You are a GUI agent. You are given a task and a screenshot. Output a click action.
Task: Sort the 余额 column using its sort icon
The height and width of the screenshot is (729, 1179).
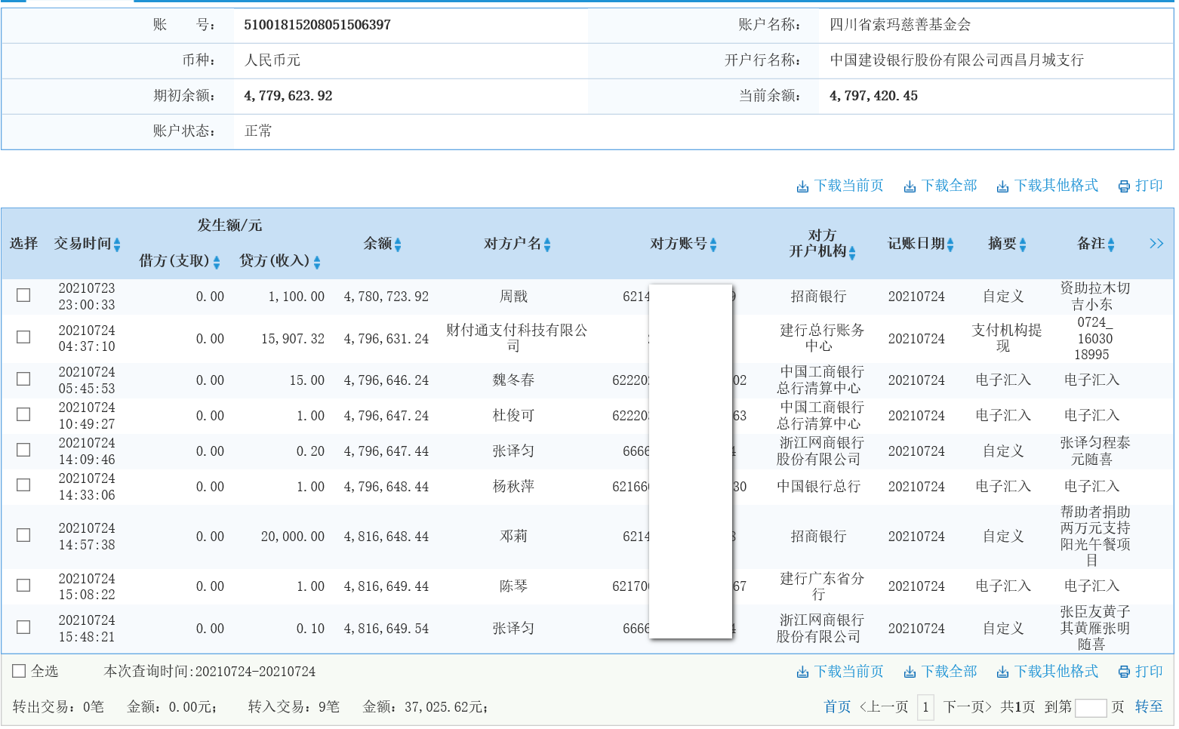coord(399,244)
